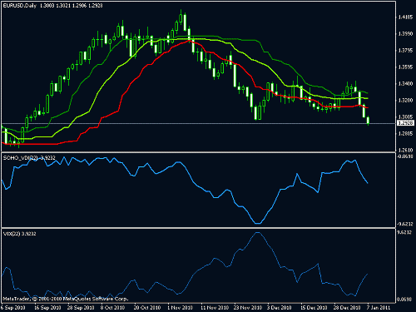This screenshot has height=312, width=416.
Task: Click the 1.3795 price axis label
Action: click(x=405, y=51)
